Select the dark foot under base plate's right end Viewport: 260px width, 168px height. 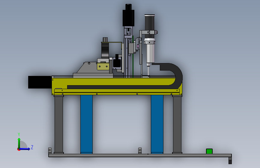pyautogui.click(x=230, y=161)
